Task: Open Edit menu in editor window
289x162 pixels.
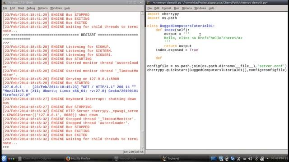Action: point(157,8)
